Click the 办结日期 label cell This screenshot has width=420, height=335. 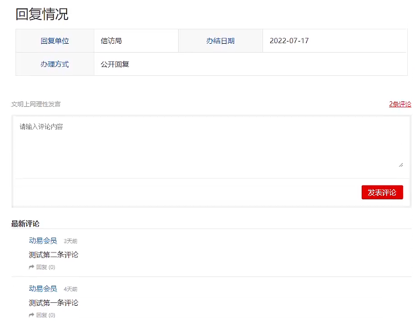[220, 41]
